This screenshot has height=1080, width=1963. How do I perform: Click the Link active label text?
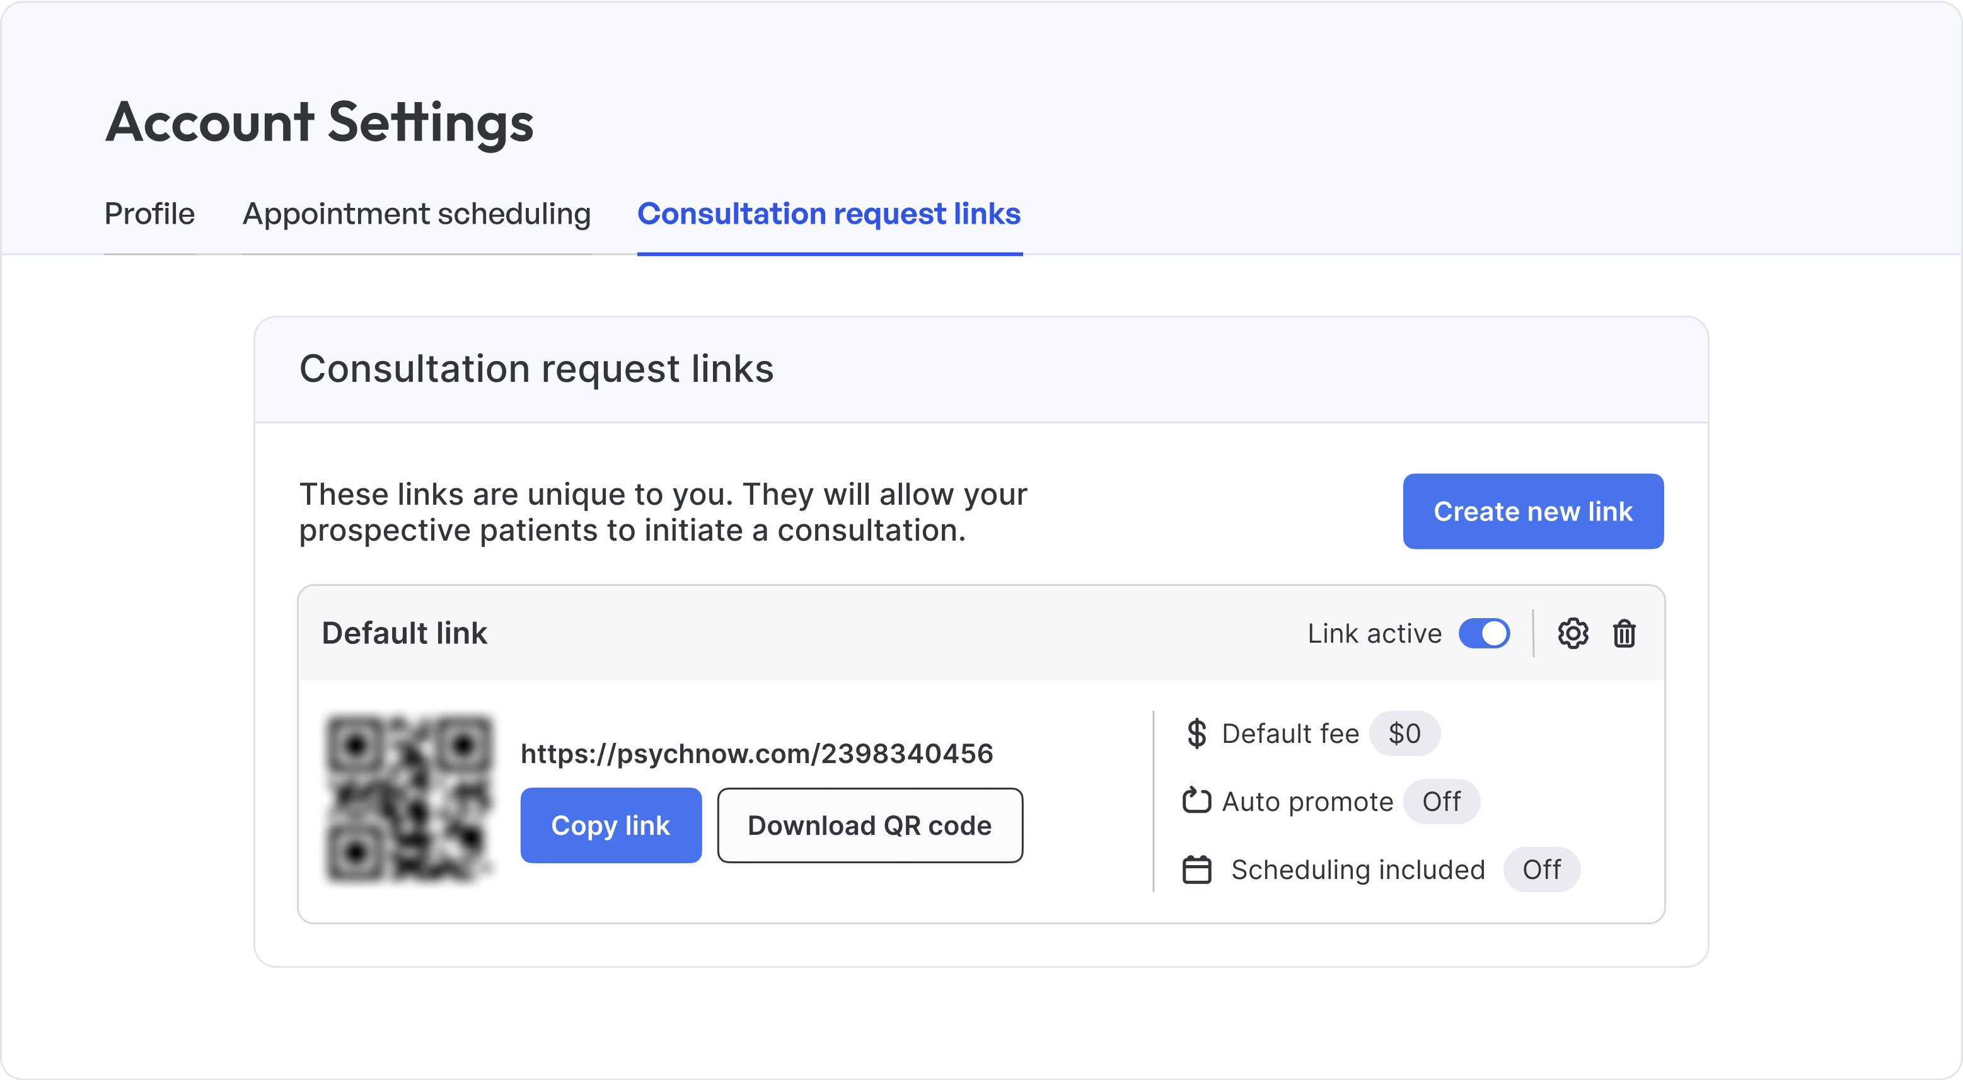pyautogui.click(x=1374, y=634)
